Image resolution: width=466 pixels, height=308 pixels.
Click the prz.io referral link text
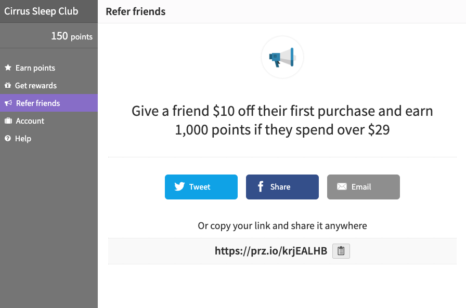(271, 251)
